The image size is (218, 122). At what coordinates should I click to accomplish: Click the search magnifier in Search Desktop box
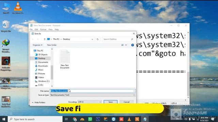[x=132, y=39]
